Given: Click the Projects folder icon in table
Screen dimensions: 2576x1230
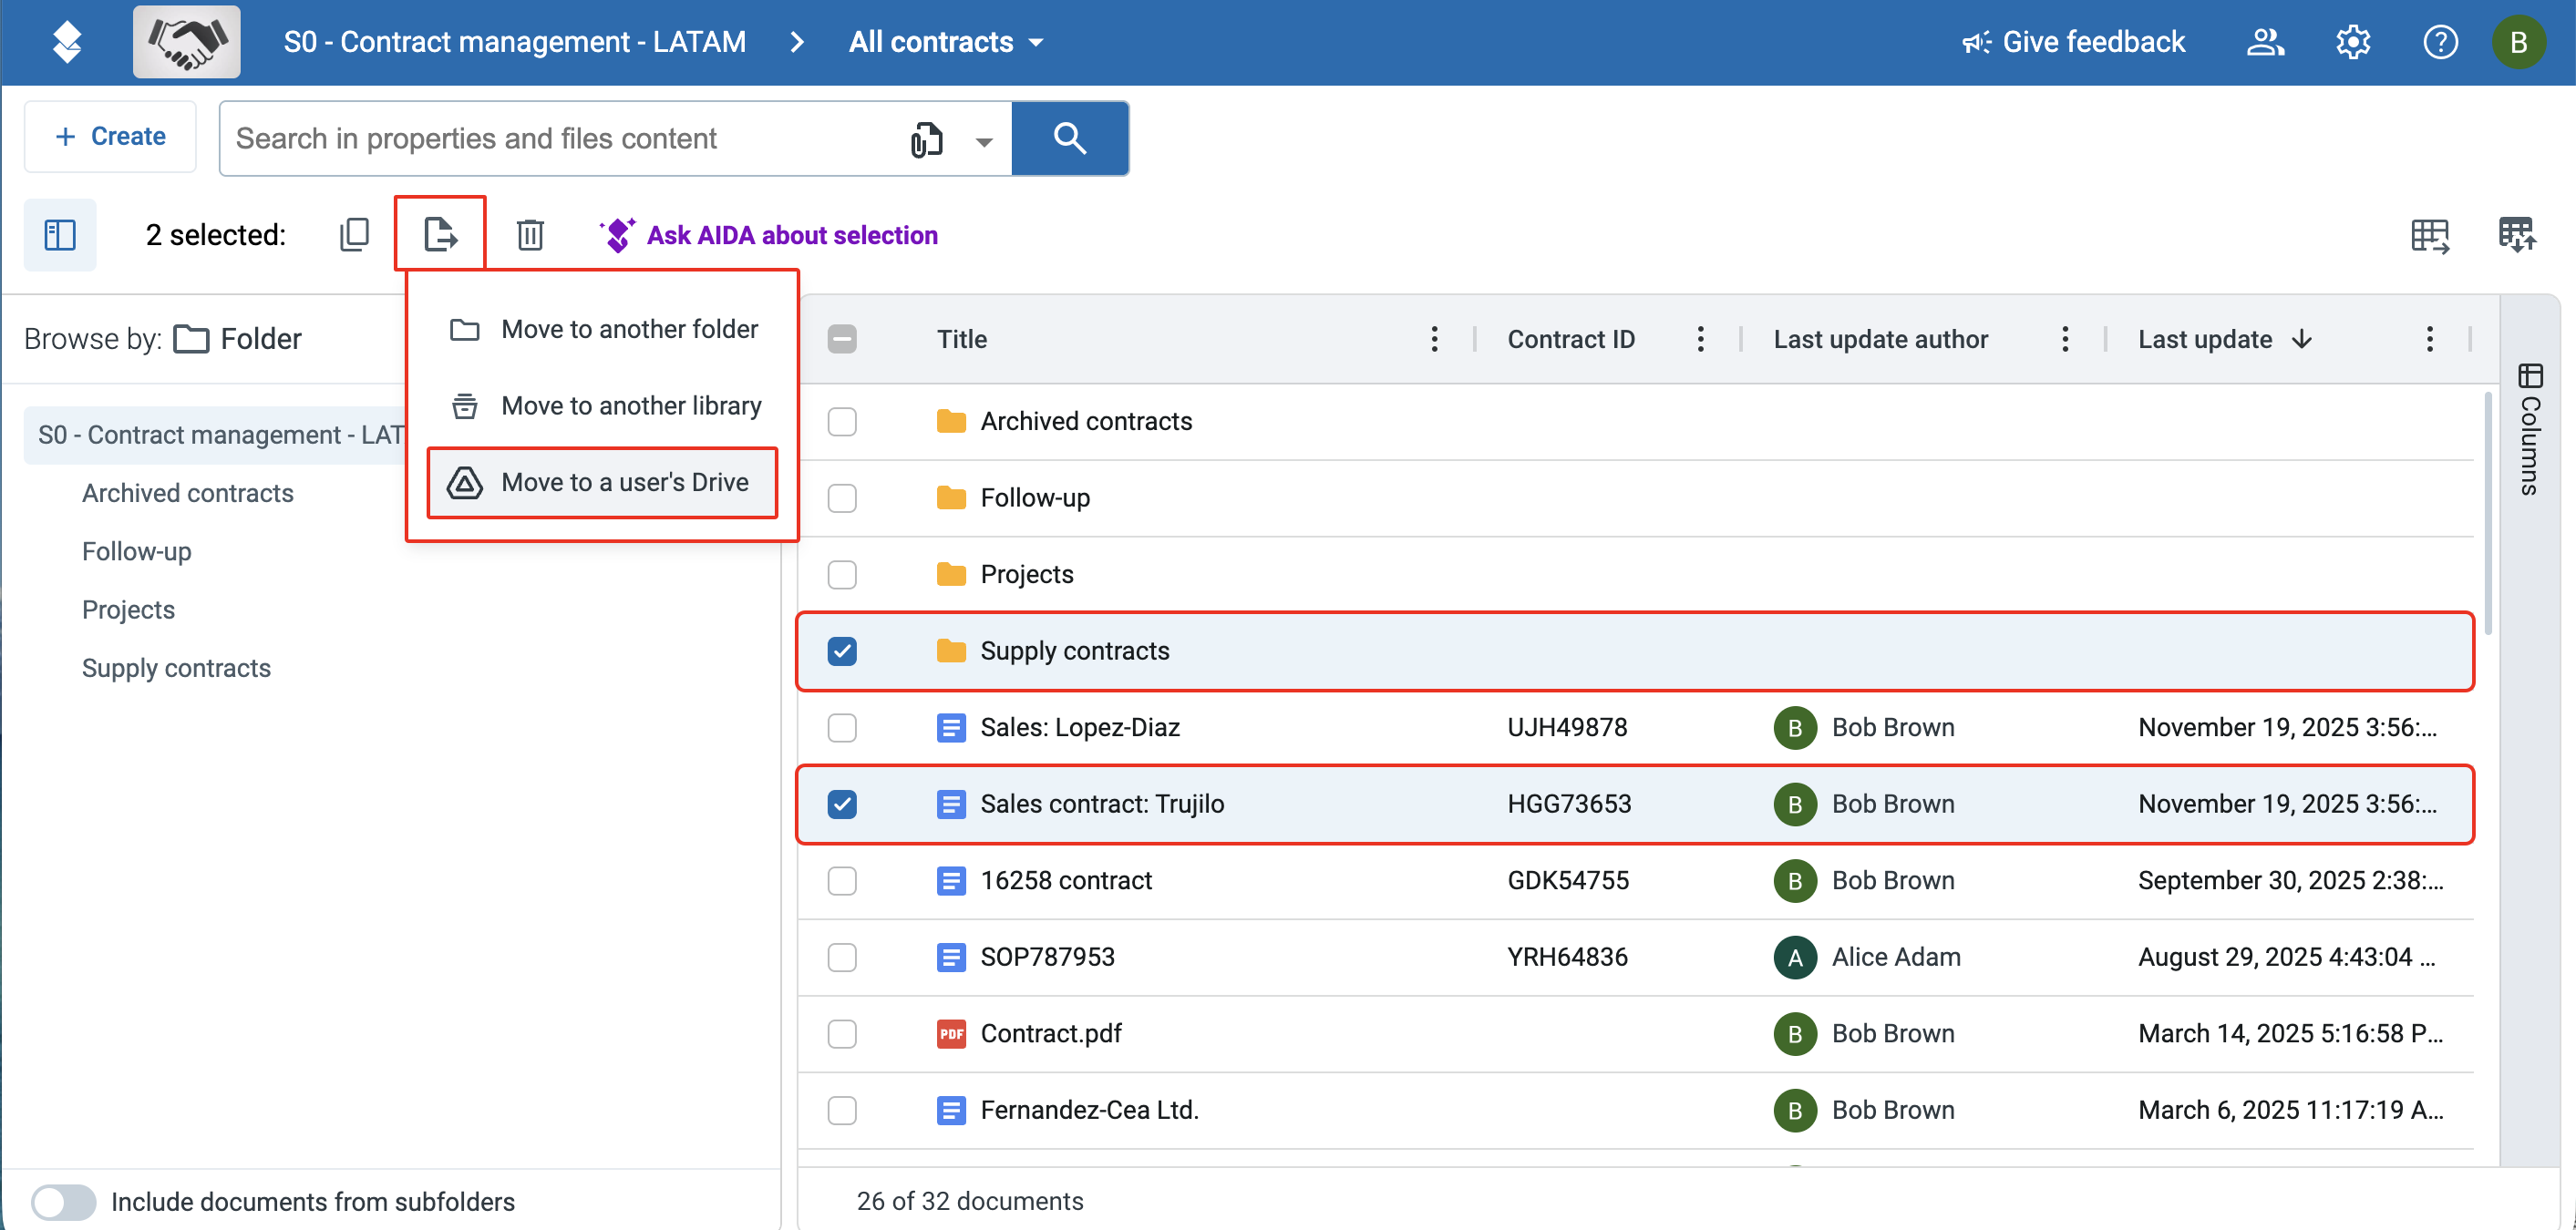Looking at the screenshot, I should pyautogui.click(x=951, y=575).
